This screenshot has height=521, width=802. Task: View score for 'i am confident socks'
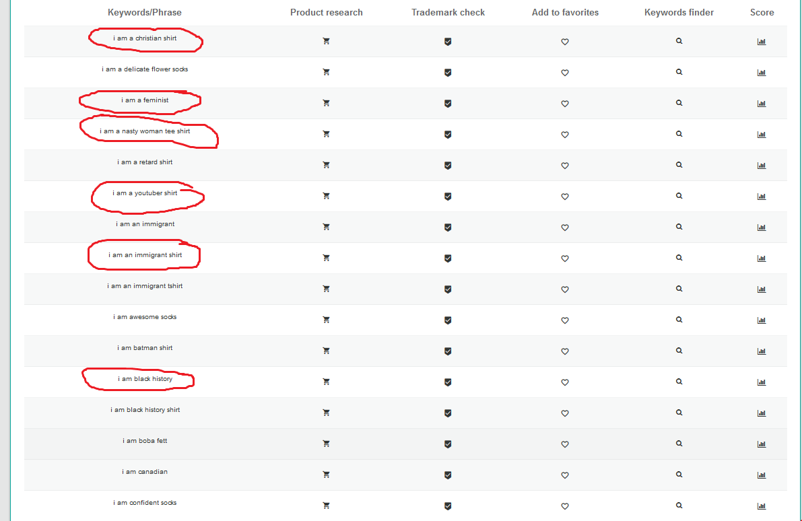pyautogui.click(x=762, y=506)
